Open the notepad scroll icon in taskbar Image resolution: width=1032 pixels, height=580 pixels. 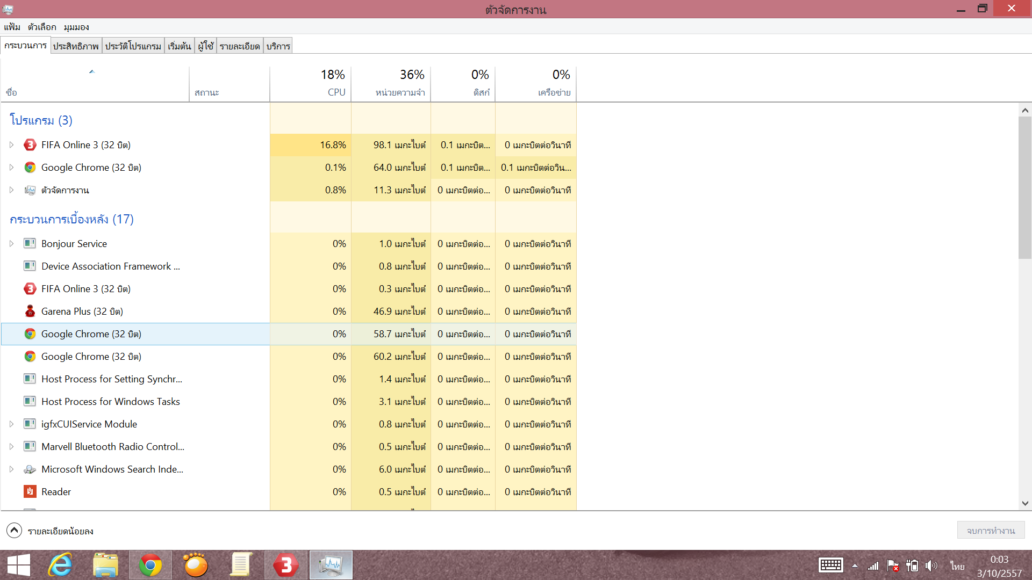click(x=241, y=565)
